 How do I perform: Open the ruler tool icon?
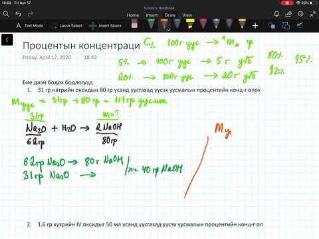pyautogui.click(x=300, y=25)
